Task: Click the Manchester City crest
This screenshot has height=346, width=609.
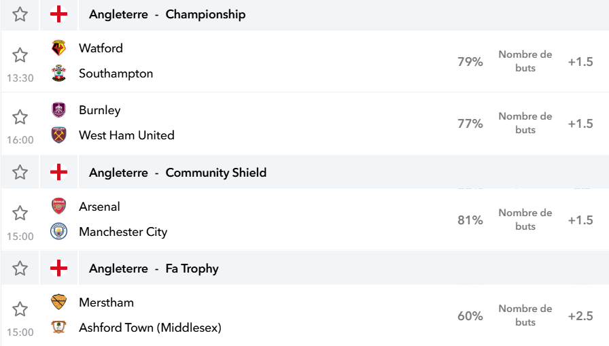Action: tap(58, 231)
